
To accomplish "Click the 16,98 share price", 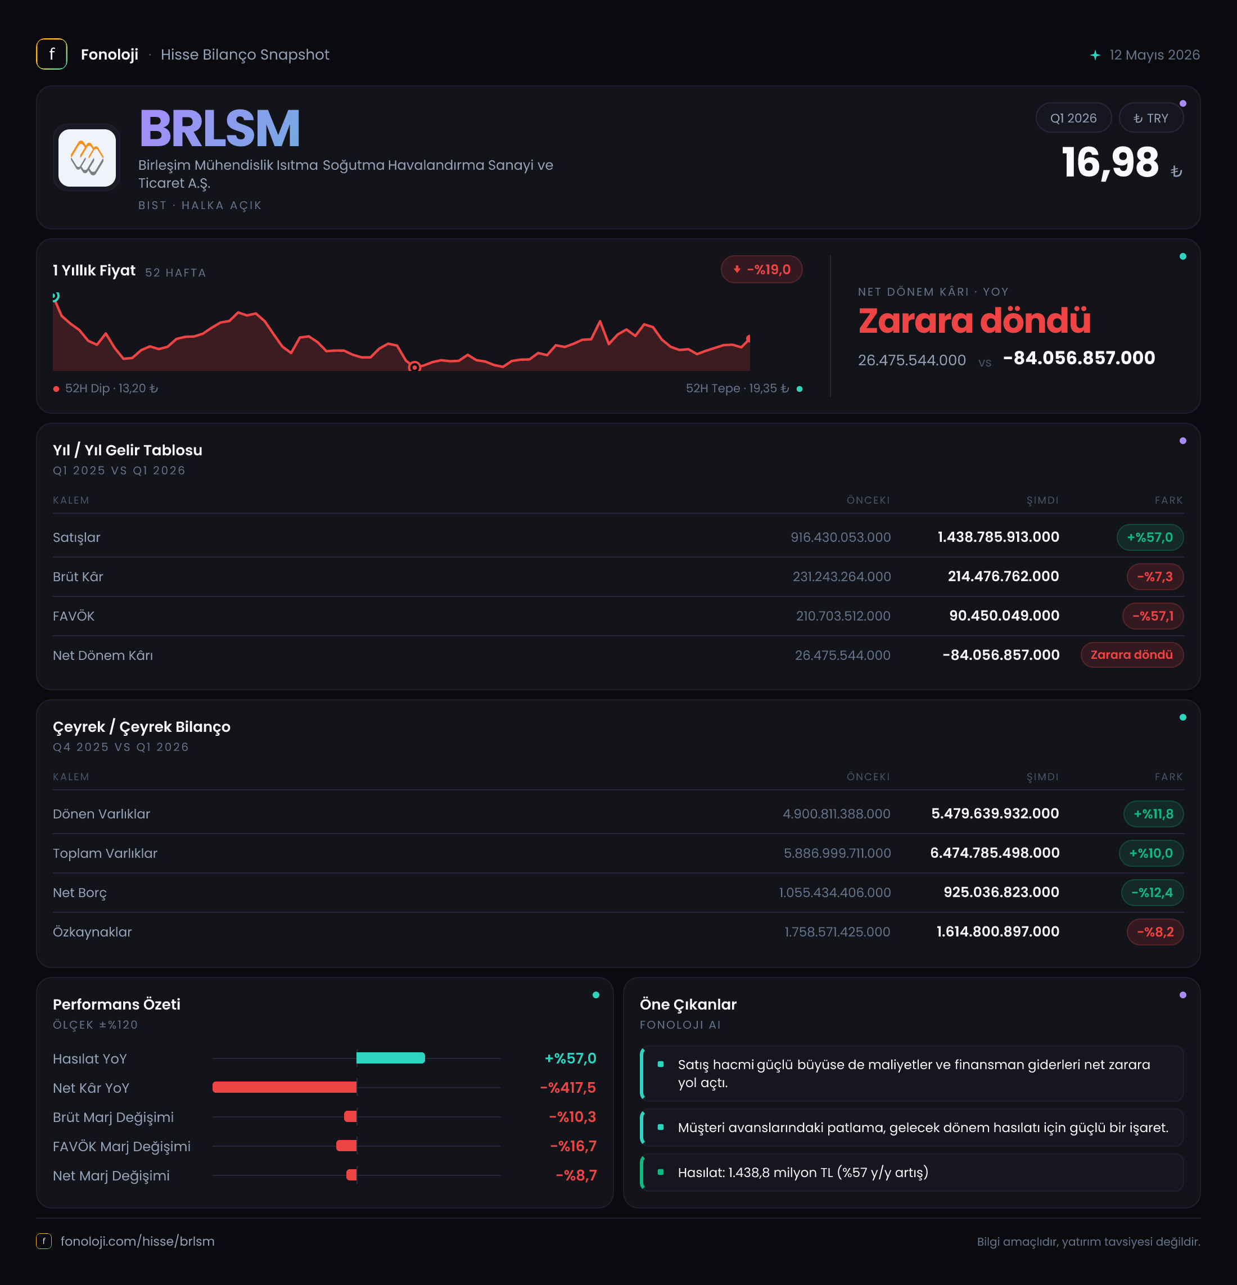I will 1110,162.
